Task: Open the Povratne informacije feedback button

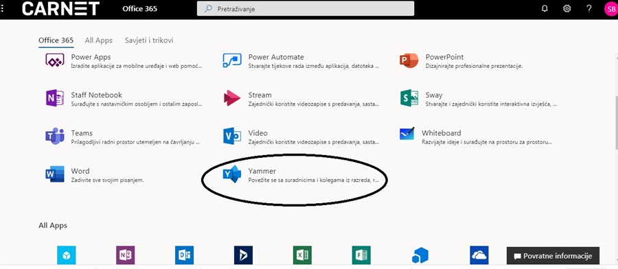Action: pyautogui.click(x=553, y=256)
